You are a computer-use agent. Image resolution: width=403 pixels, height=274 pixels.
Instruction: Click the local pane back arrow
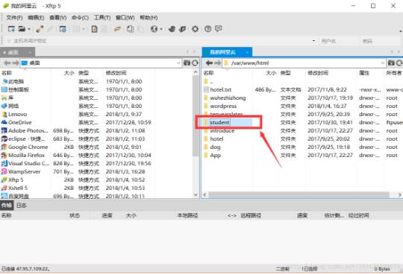(x=7, y=63)
